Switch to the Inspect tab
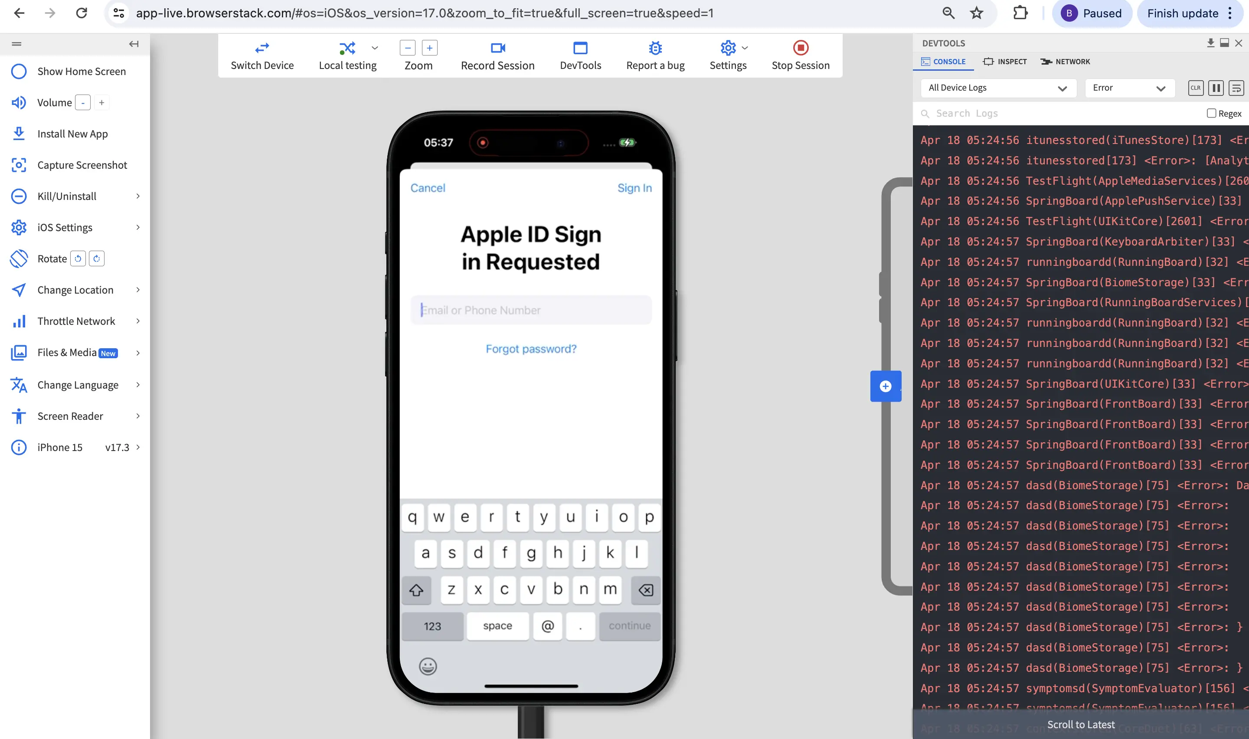Viewport: 1249px width, 739px height. coord(1005,62)
